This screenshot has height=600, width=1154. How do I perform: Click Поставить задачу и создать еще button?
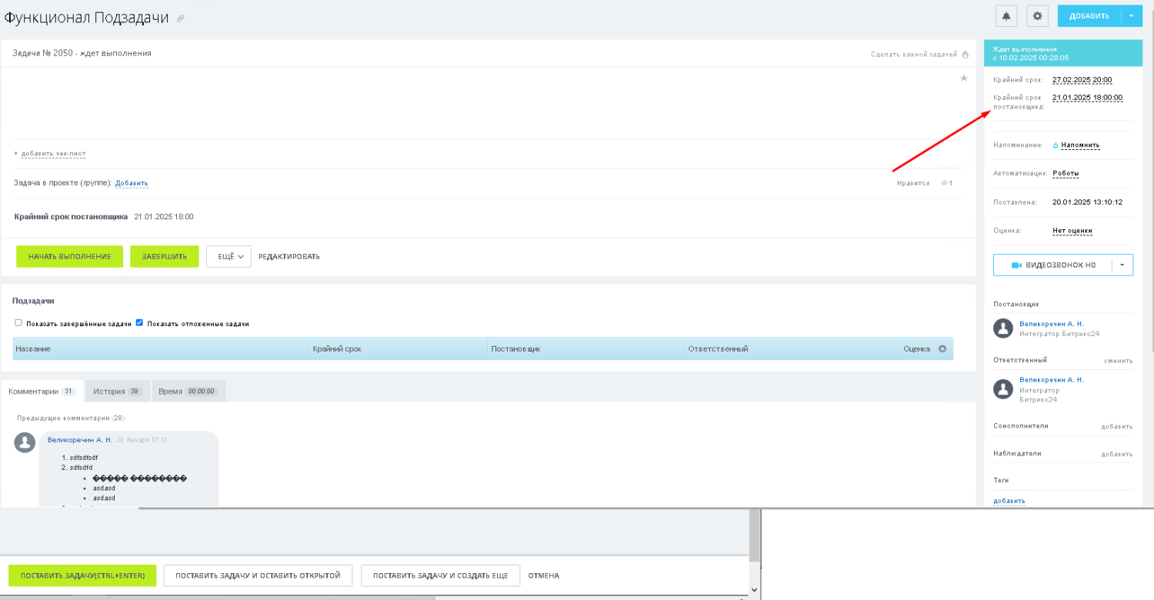pos(440,575)
